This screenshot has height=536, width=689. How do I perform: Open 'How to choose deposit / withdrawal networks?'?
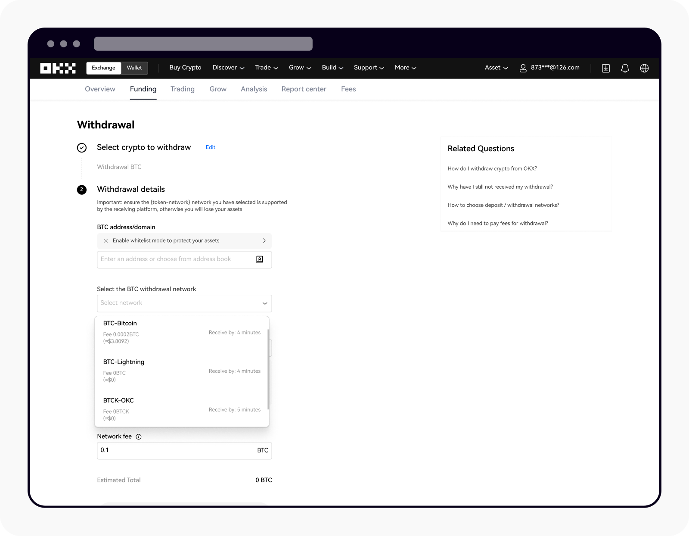(x=503, y=205)
